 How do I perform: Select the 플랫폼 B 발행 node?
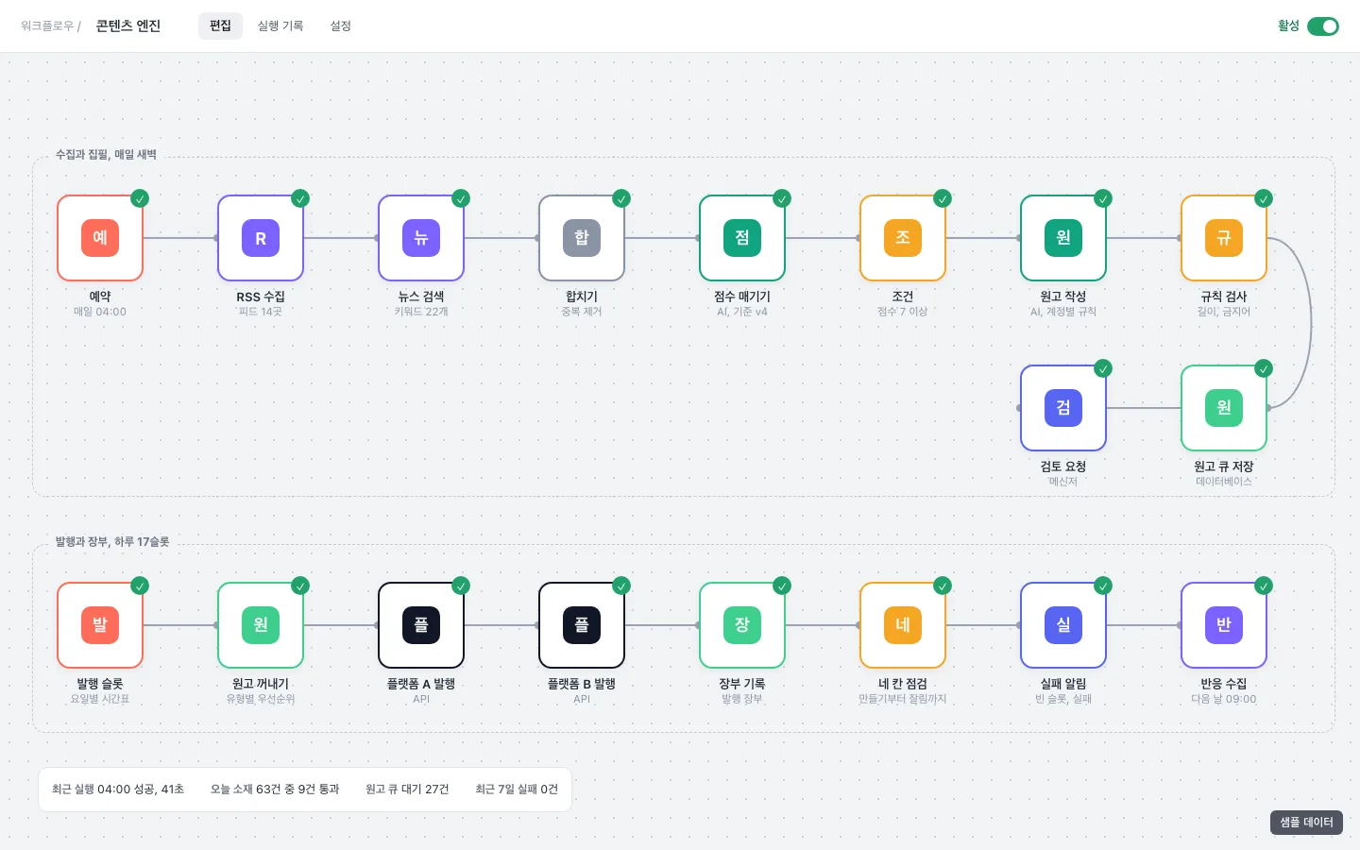pyautogui.click(x=582, y=625)
